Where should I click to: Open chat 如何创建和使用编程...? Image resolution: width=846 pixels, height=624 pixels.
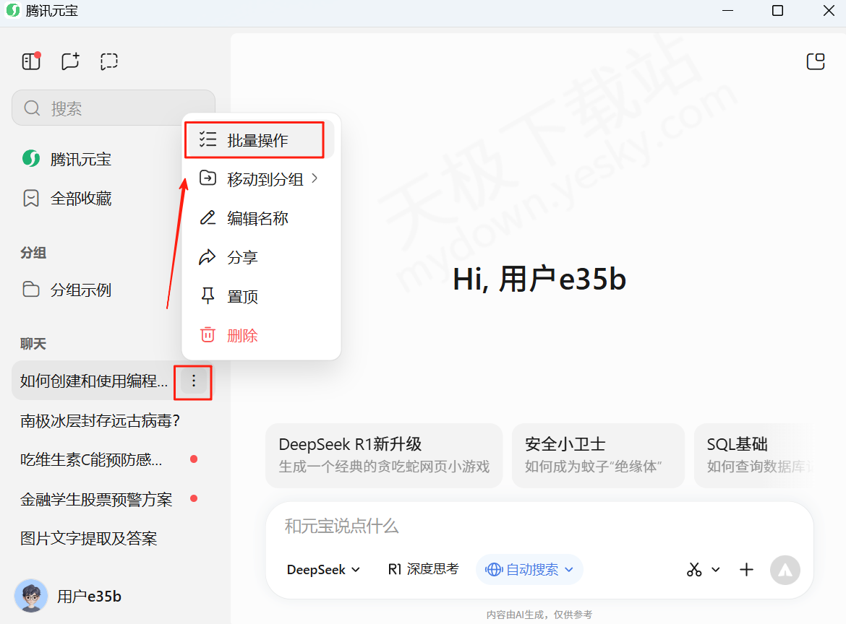(93, 381)
